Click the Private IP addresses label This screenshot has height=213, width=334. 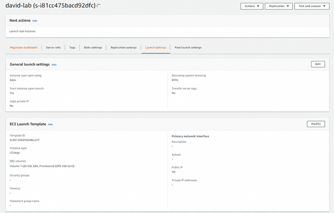point(184,180)
